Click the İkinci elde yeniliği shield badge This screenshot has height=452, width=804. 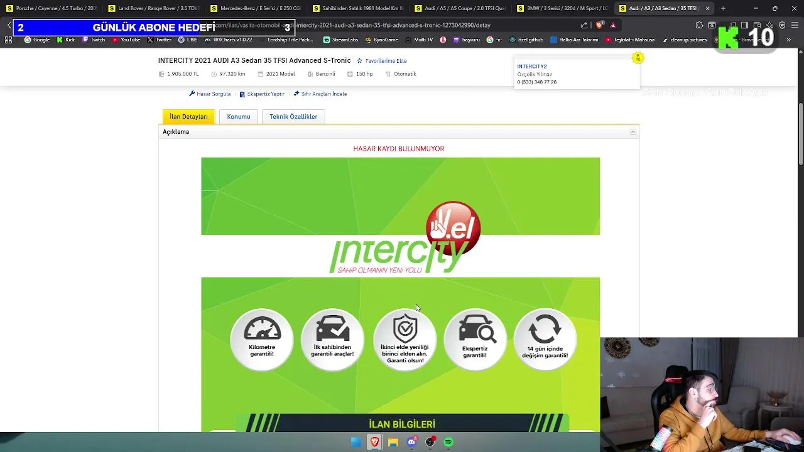[x=405, y=339]
